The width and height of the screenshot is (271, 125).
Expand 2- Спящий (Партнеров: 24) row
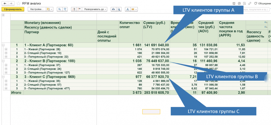pos(6,69)
